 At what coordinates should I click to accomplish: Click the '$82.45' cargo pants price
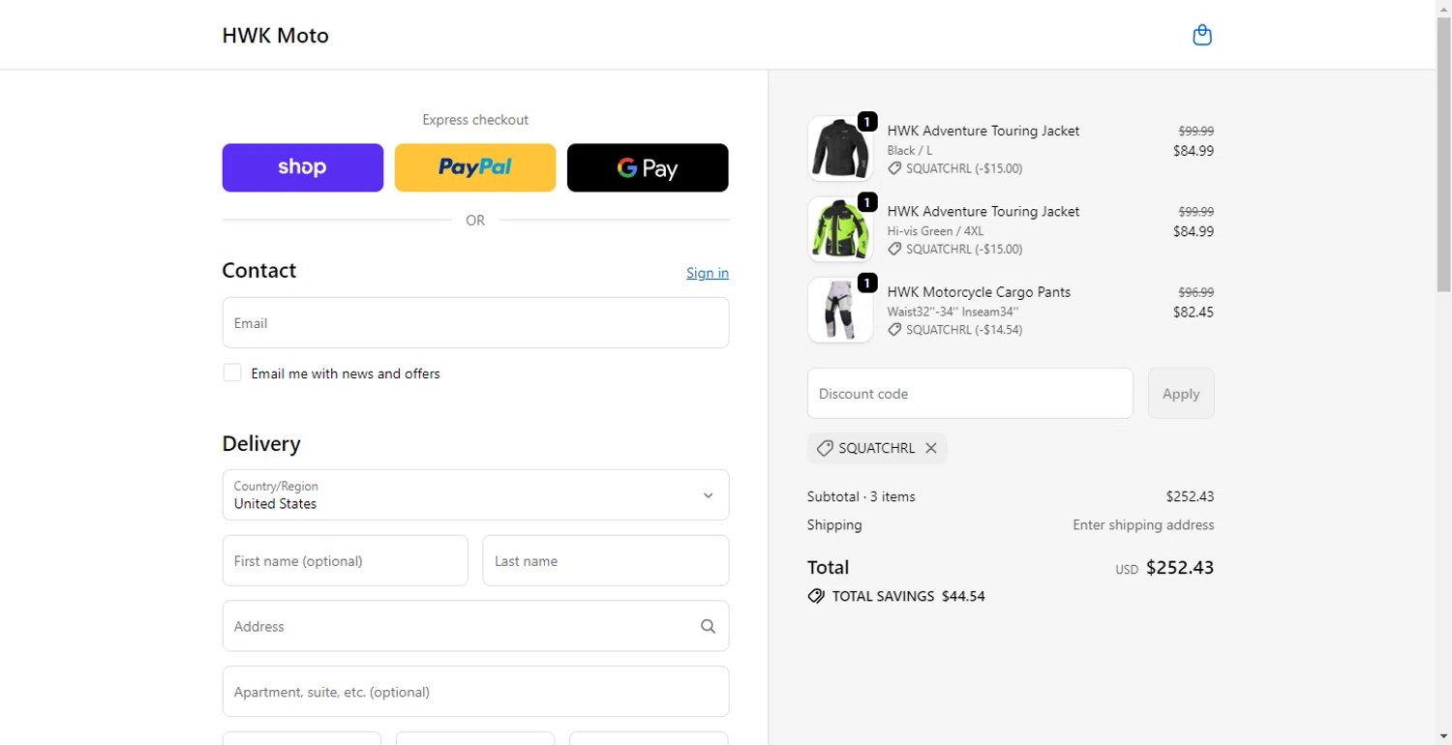tap(1194, 312)
